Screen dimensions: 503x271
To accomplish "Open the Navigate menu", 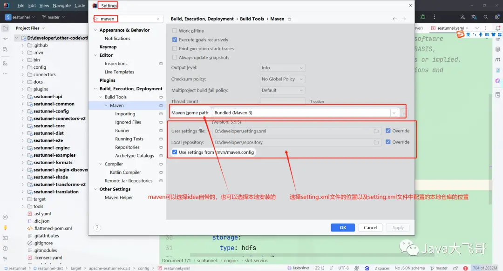I will (61, 6).
